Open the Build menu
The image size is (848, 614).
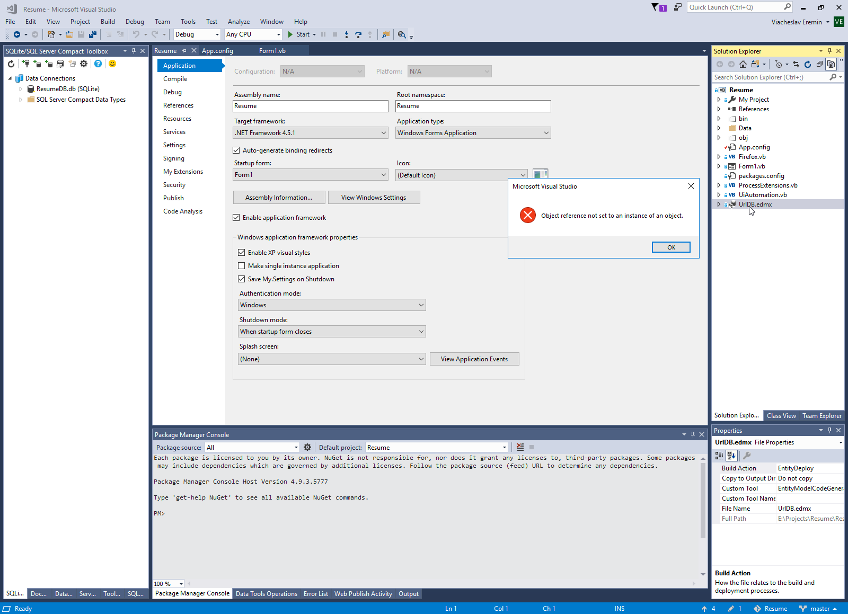pos(108,22)
